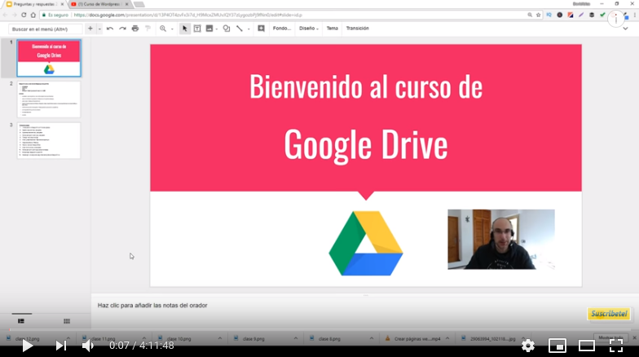Collapse the Slides toolbar with chevron
Viewport: 639px width, 357px height.
pos(625,29)
